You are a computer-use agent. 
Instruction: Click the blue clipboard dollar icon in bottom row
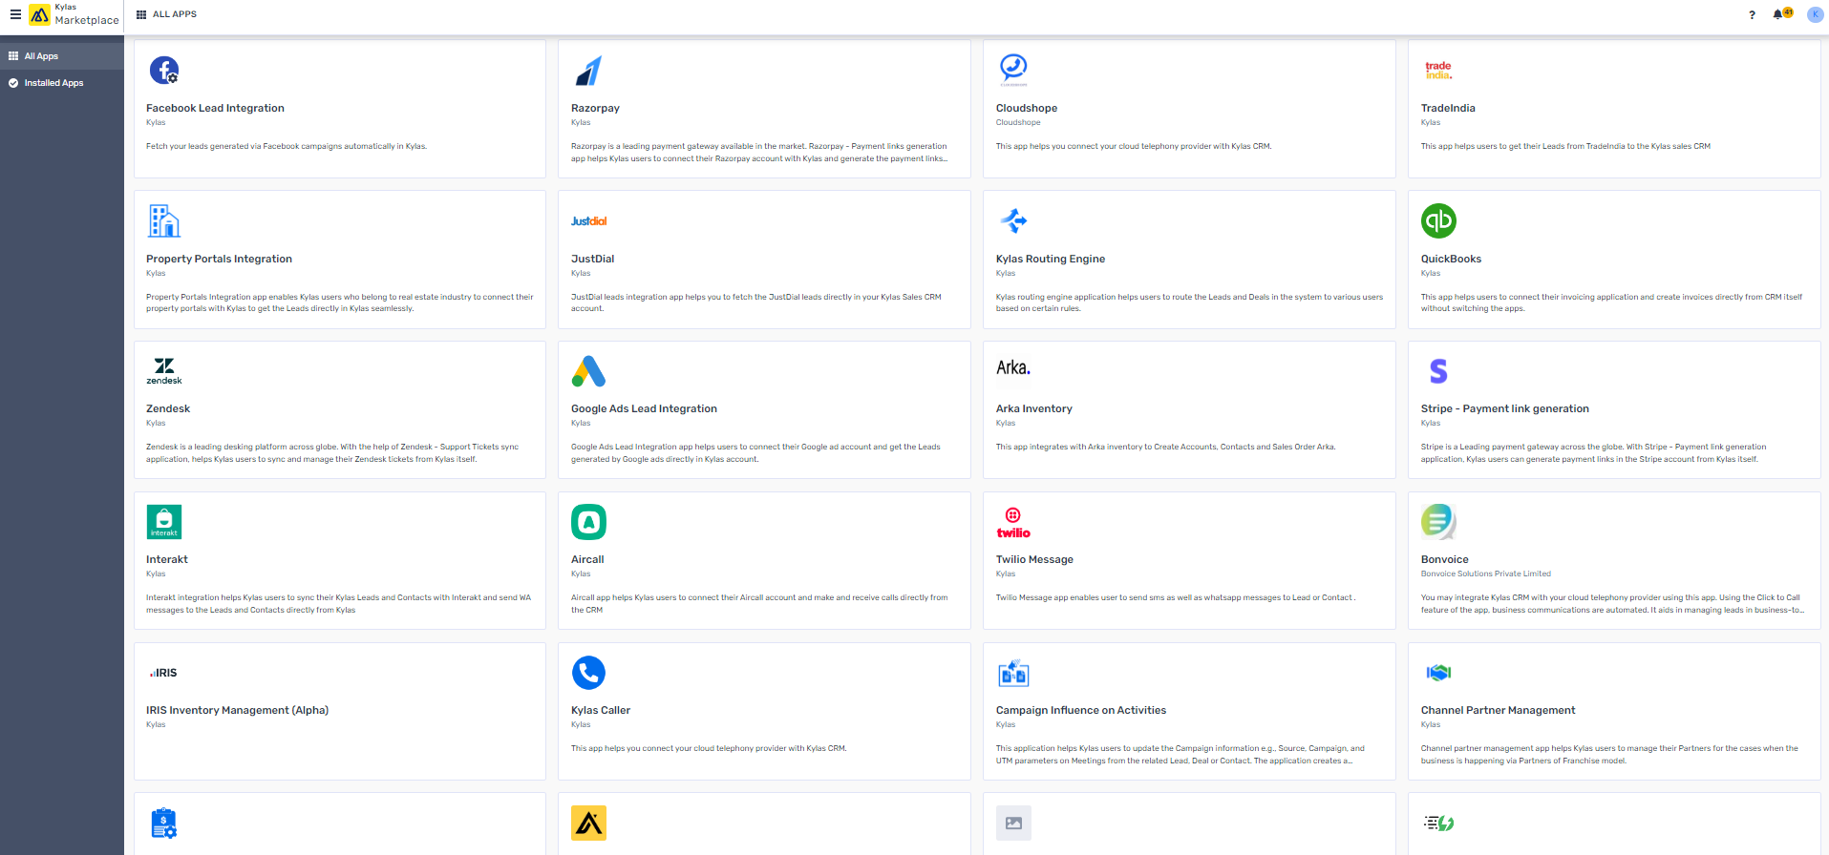pyautogui.click(x=164, y=823)
